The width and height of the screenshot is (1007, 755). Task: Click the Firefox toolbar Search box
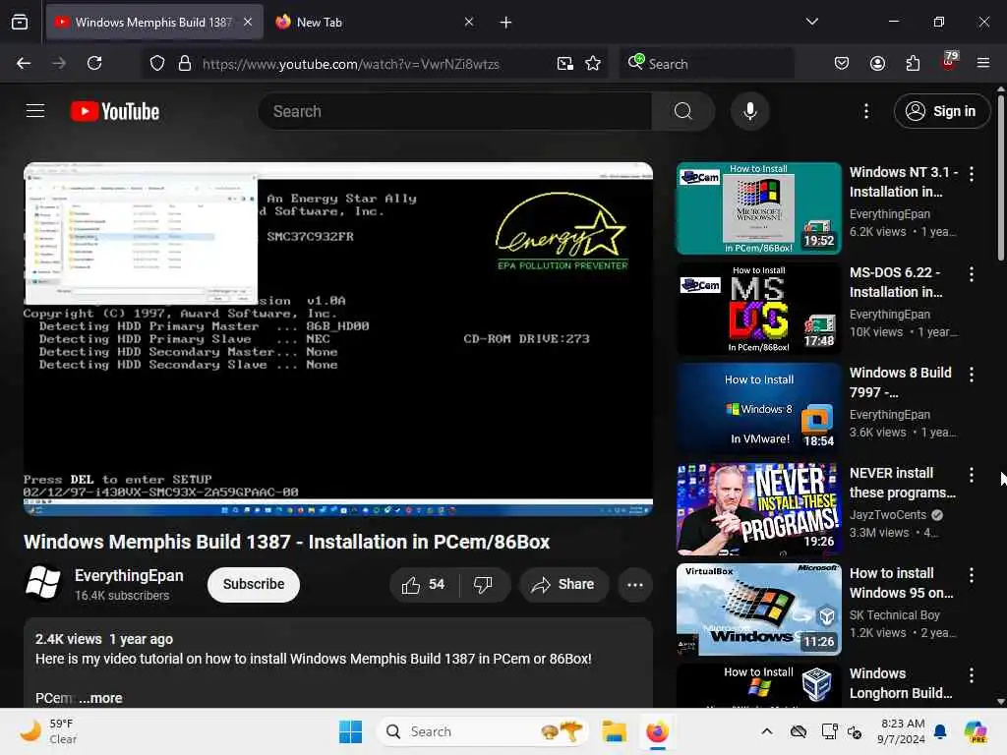(x=706, y=64)
